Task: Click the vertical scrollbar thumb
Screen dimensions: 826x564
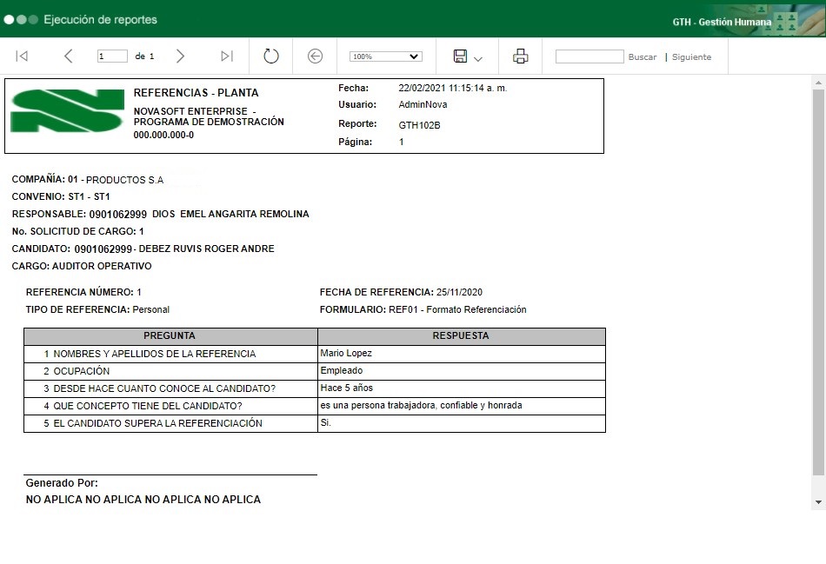Action: click(818, 282)
